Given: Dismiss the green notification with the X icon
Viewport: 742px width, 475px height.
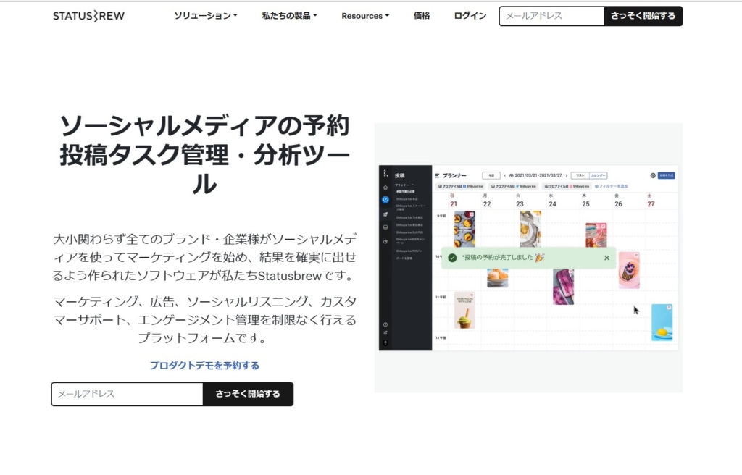Looking at the screenshot, I should [x=606, y=258].
